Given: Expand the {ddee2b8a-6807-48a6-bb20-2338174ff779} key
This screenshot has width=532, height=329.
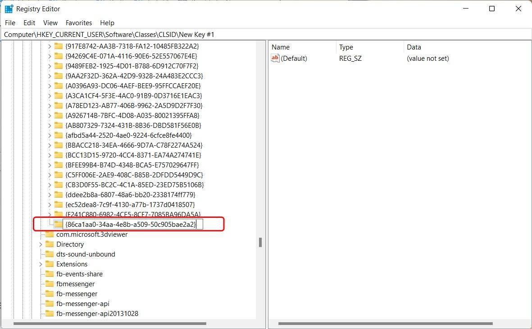Looking at the screenshot, I should point(50,195).
